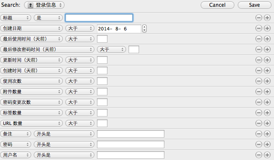Add a rule after 附件数量 row

(267, 92)
